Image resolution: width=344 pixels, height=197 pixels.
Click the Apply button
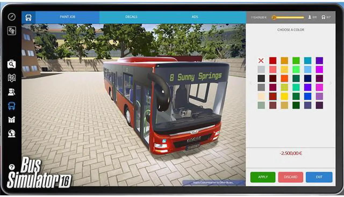(263, 177)
